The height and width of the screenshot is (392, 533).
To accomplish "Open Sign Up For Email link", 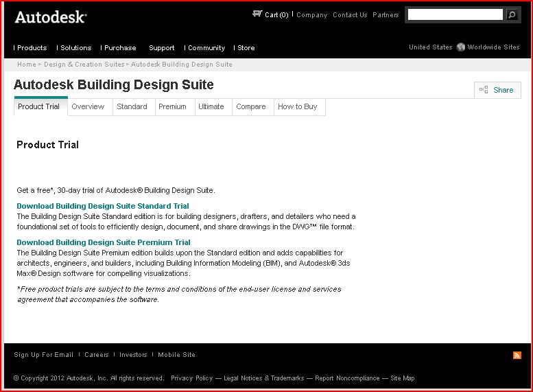I will click(43, 354).
